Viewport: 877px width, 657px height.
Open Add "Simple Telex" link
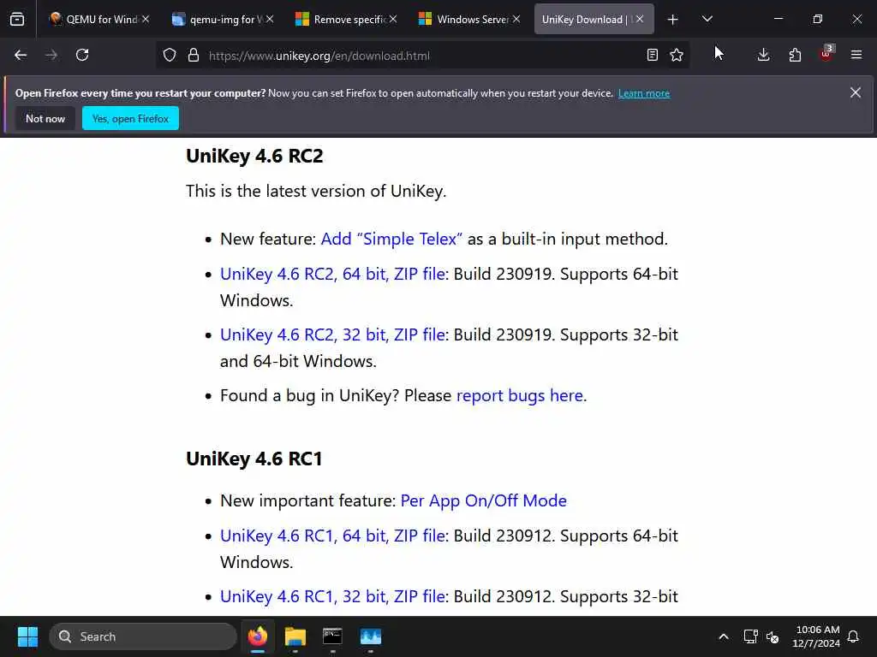point(391,240)
